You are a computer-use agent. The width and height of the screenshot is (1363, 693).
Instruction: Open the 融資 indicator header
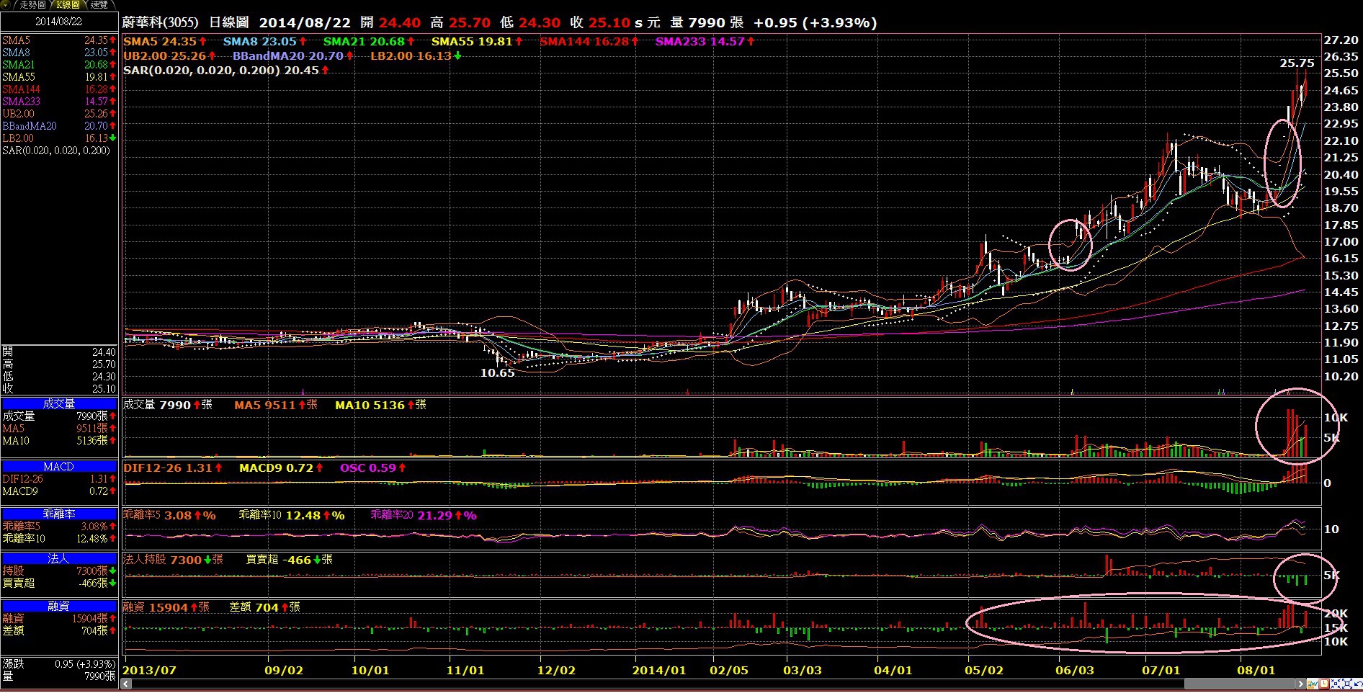click(59, 607)
